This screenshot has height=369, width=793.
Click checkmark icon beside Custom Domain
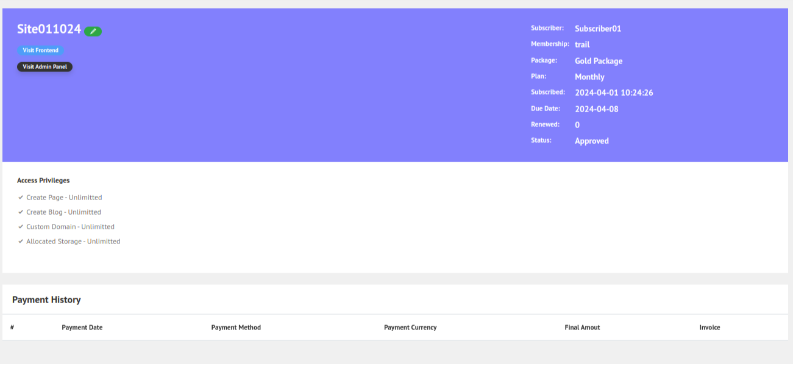click(21, 227)
